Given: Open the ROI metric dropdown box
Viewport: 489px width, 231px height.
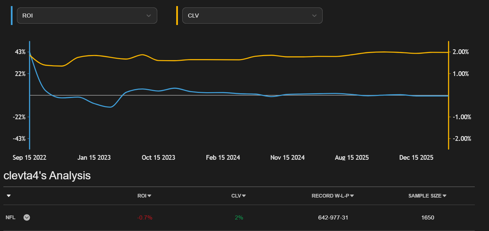Looking at the screenshot, I should coord(87,16).
